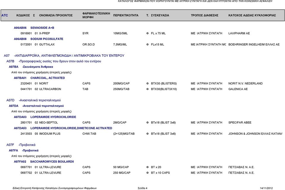Click the NORIT product name

[44, 84]
